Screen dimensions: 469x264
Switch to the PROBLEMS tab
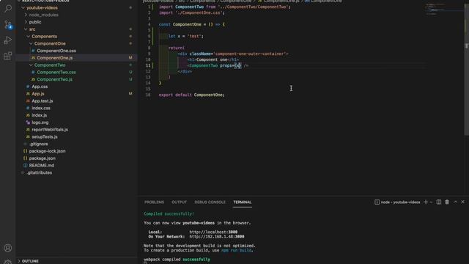154,202
